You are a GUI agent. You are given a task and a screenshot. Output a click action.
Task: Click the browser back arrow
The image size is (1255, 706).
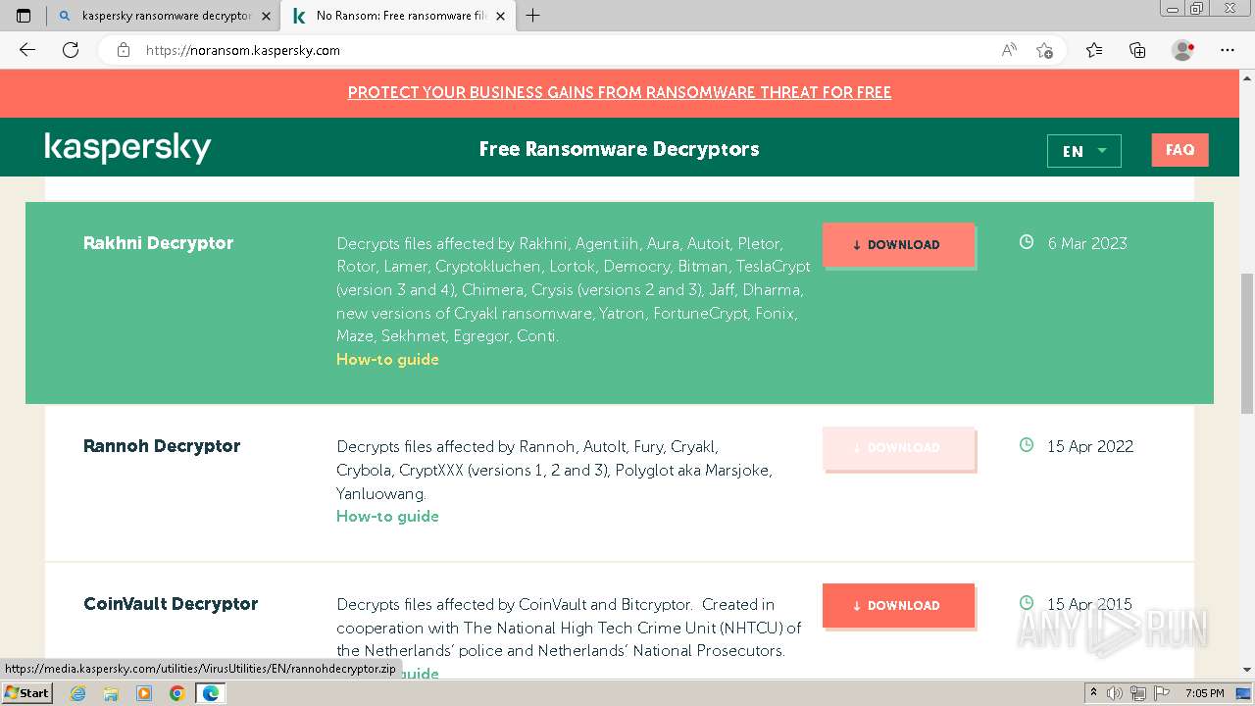pyautogui.click(x=27, y=50)
